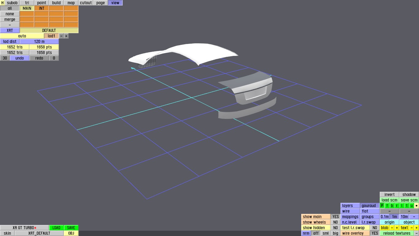Select the t view button
This screenshot has width=419, height=236.
pyautogui.click(x=407, y=206)
